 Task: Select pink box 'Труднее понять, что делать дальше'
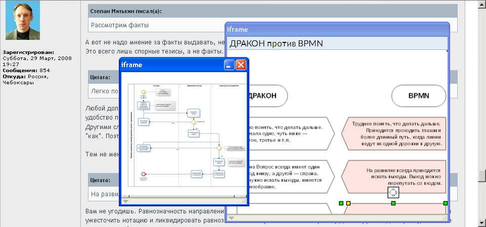tap(393, 134)
